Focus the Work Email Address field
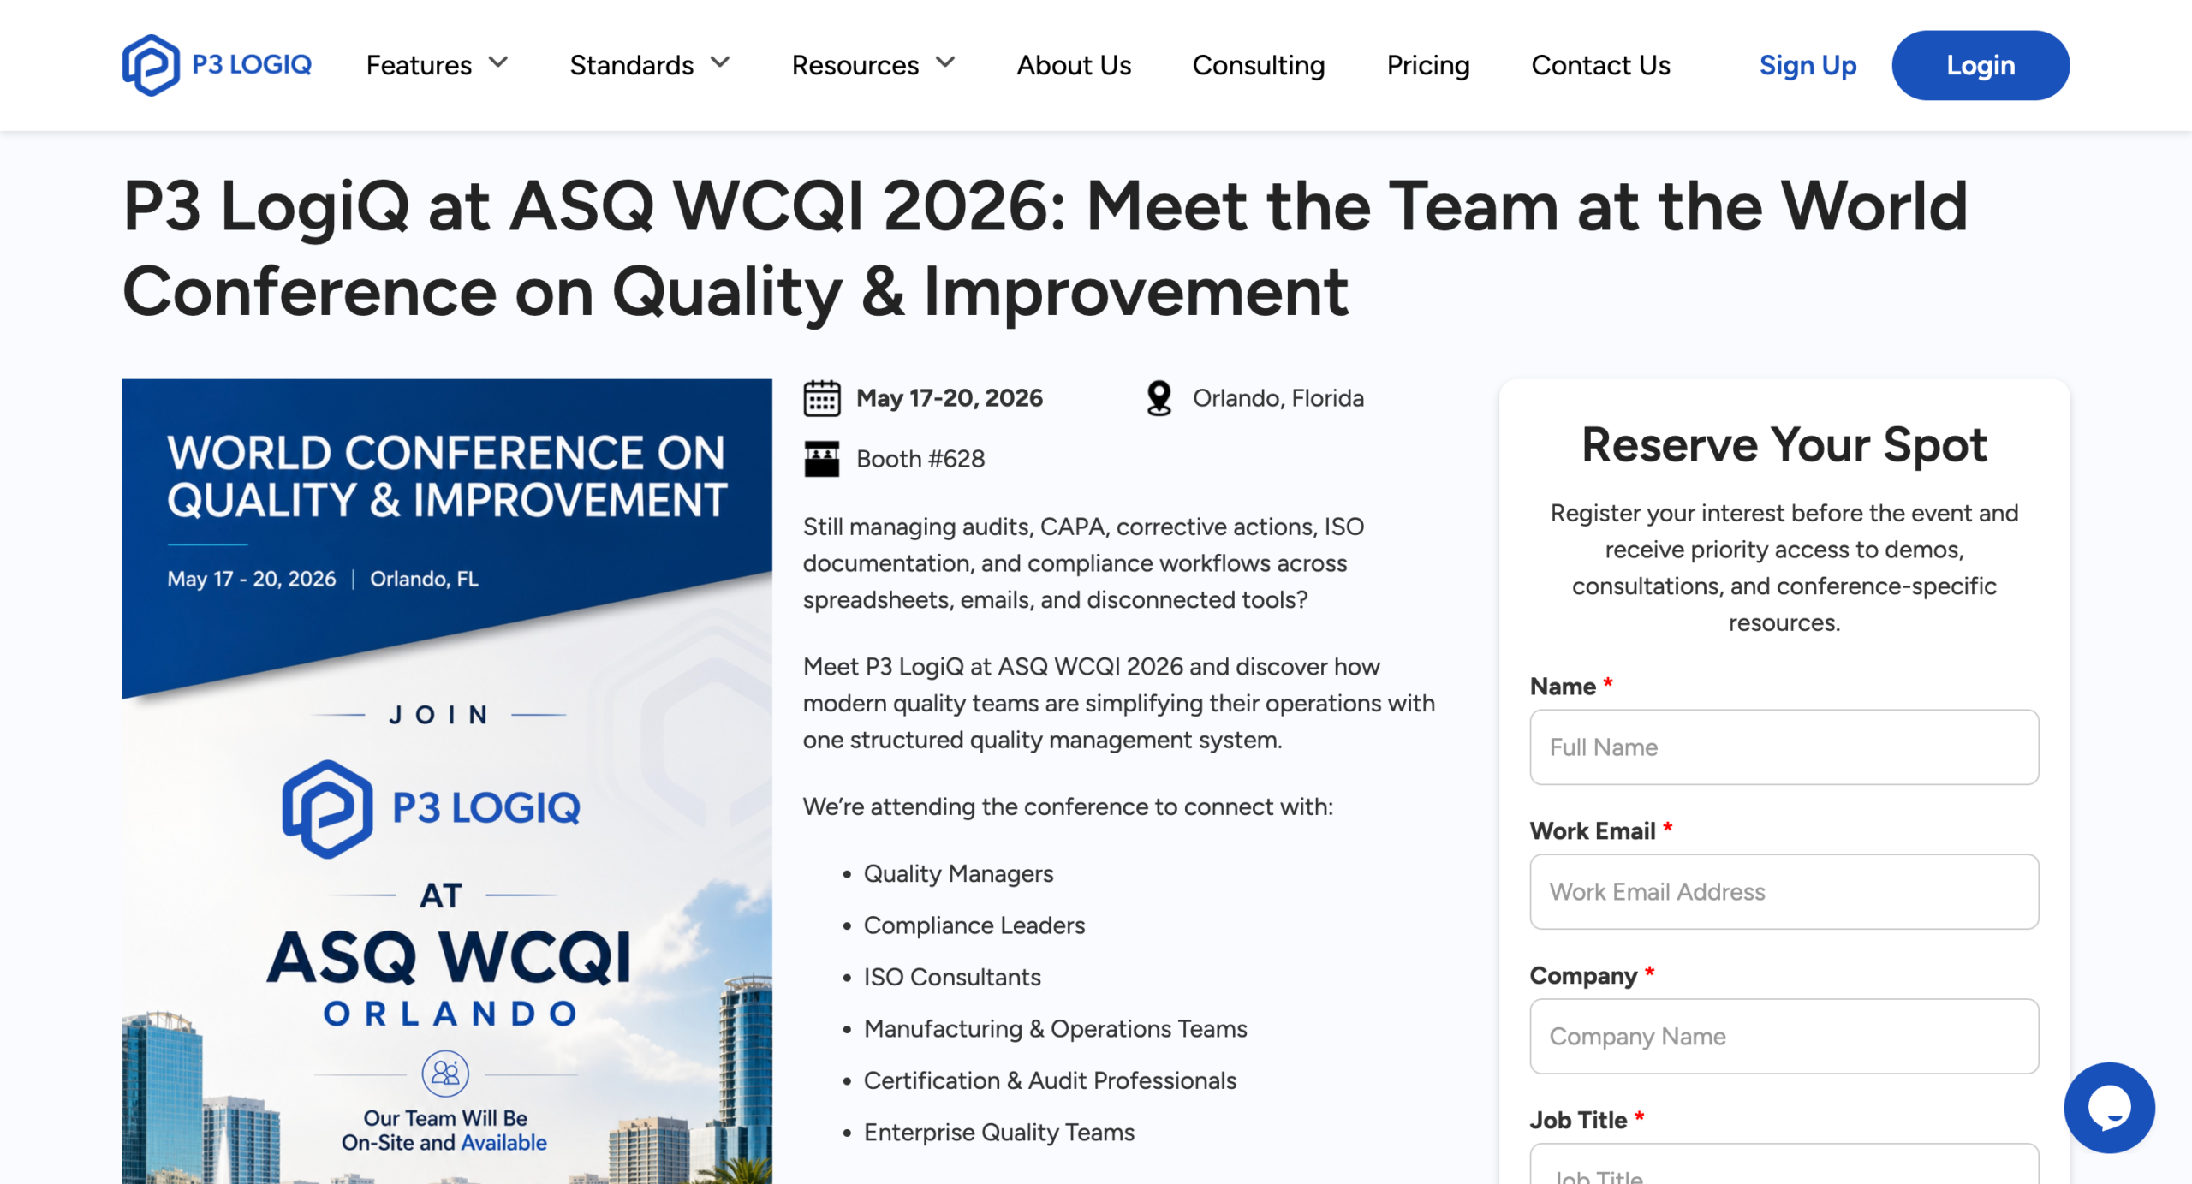The height and width of the screenshot is (1184, 2192). 1784,891
